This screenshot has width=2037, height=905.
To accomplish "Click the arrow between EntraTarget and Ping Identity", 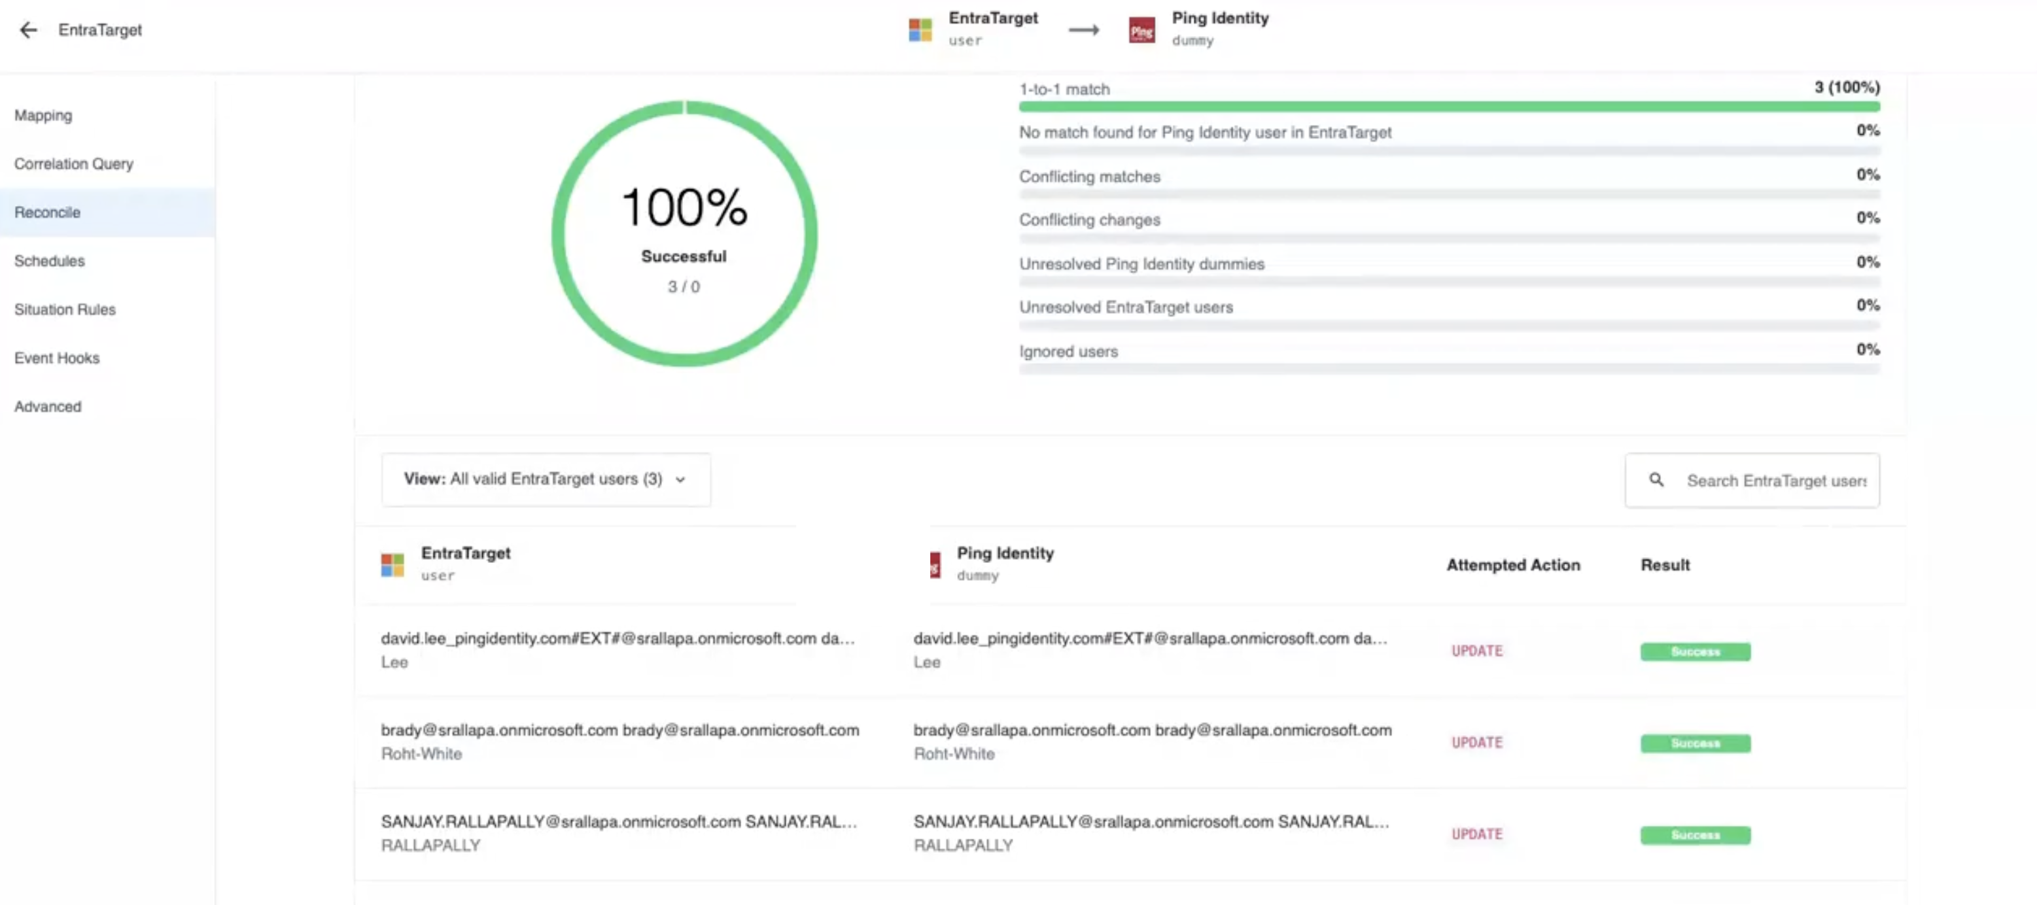I will tap(1083, 30).
